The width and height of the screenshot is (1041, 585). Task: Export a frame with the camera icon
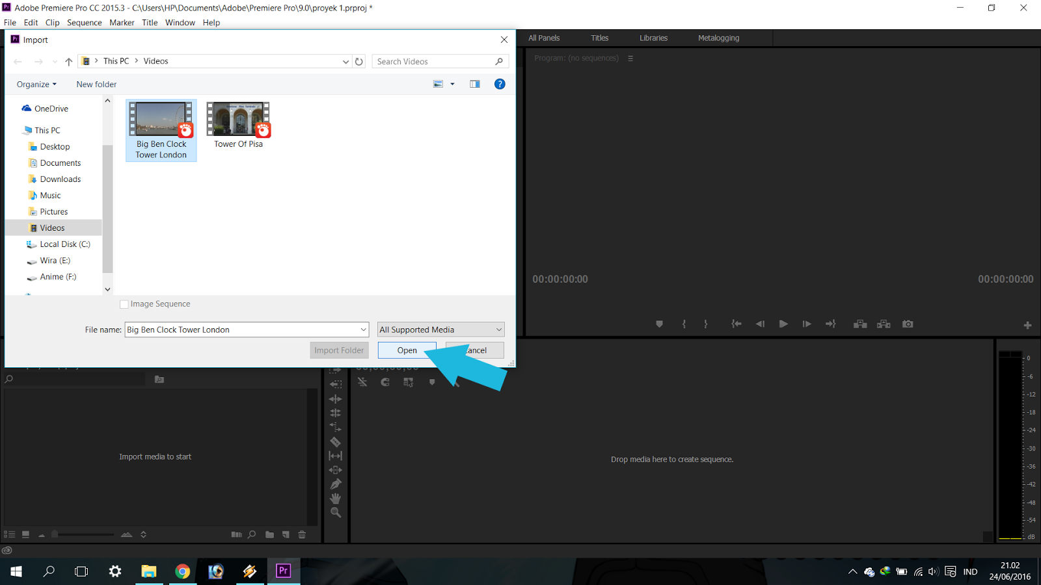pos(908,324)
